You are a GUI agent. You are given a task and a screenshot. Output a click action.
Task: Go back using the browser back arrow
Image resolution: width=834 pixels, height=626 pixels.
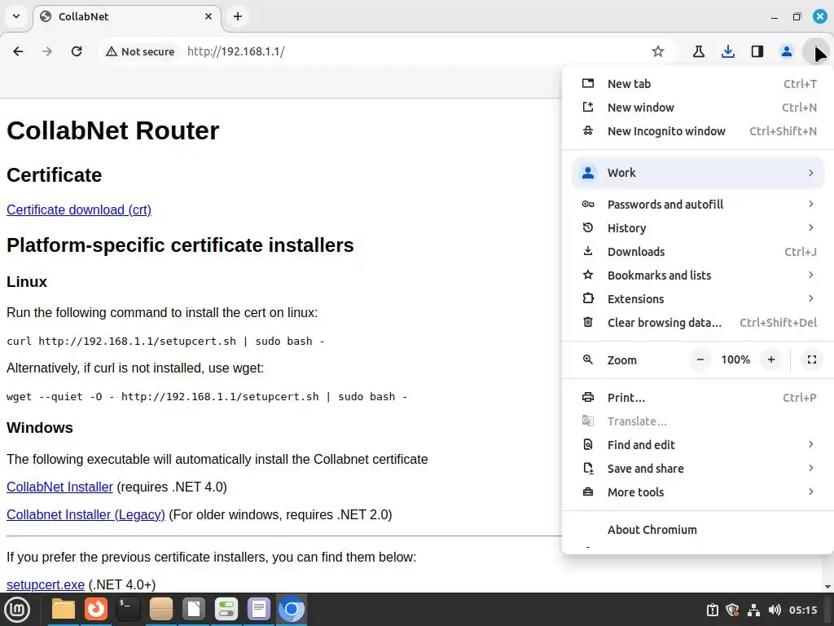pos(18,51)
